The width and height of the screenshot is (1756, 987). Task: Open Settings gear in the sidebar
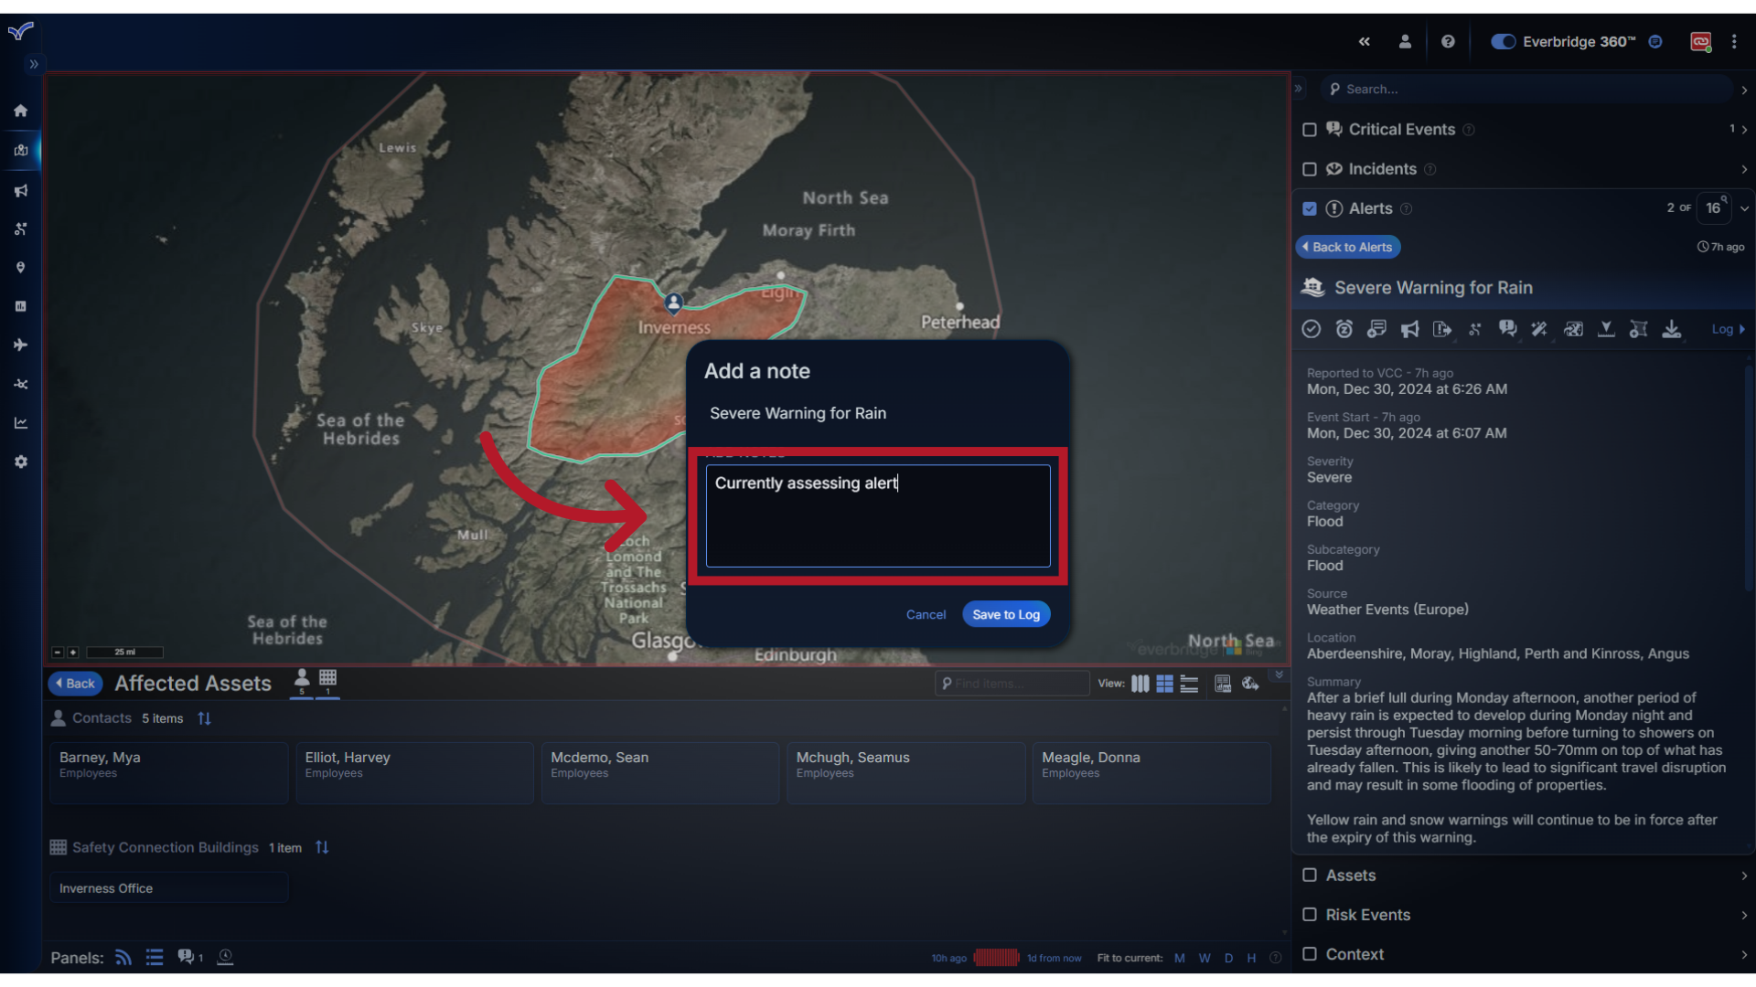pos(20,462)
